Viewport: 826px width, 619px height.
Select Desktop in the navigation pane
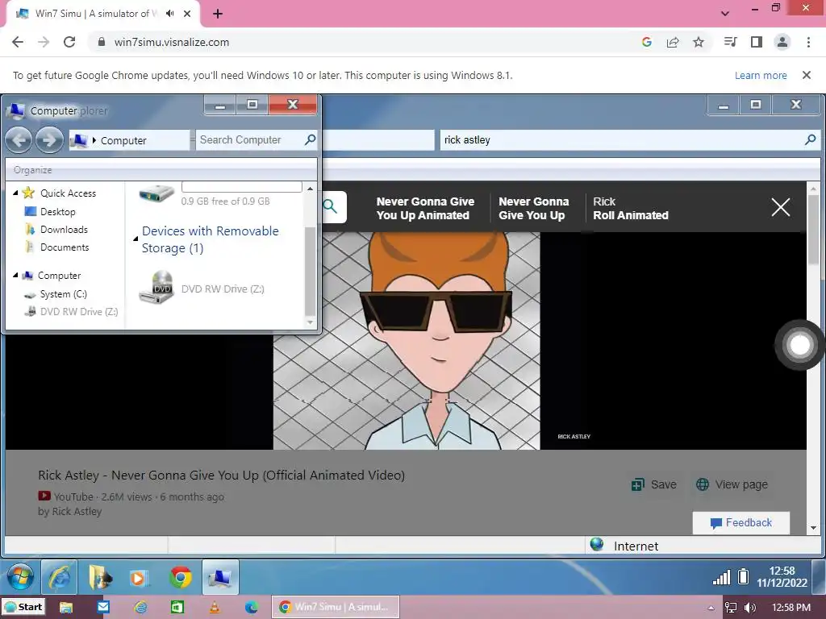coord(58,212)
